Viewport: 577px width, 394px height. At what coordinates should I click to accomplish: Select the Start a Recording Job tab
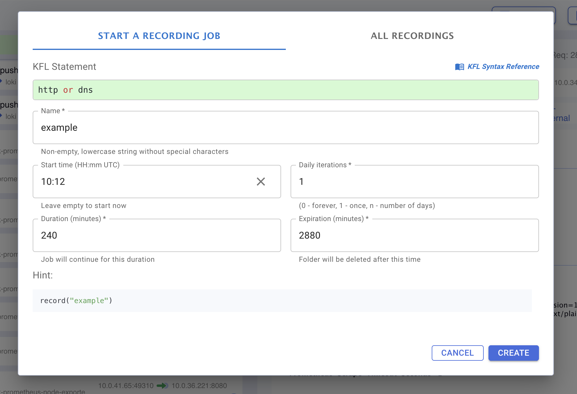[159, 36]
